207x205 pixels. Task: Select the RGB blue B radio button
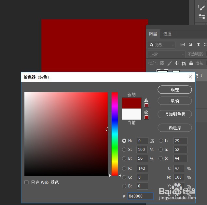click(124, 186)
